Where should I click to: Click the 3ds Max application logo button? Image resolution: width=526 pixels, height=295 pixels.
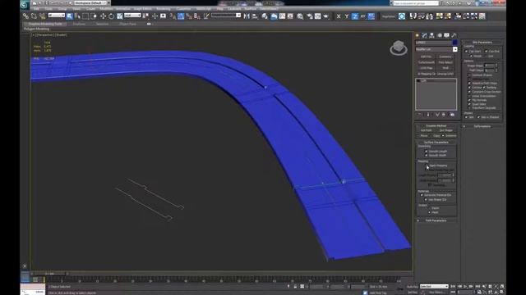(24, 4)
